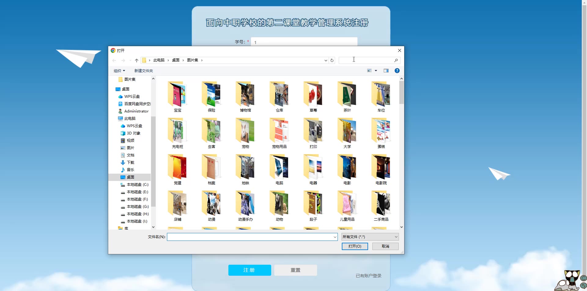
Task: Click 此电脑 in the address path
Action: pyautogui.click(x=159, y=60)
